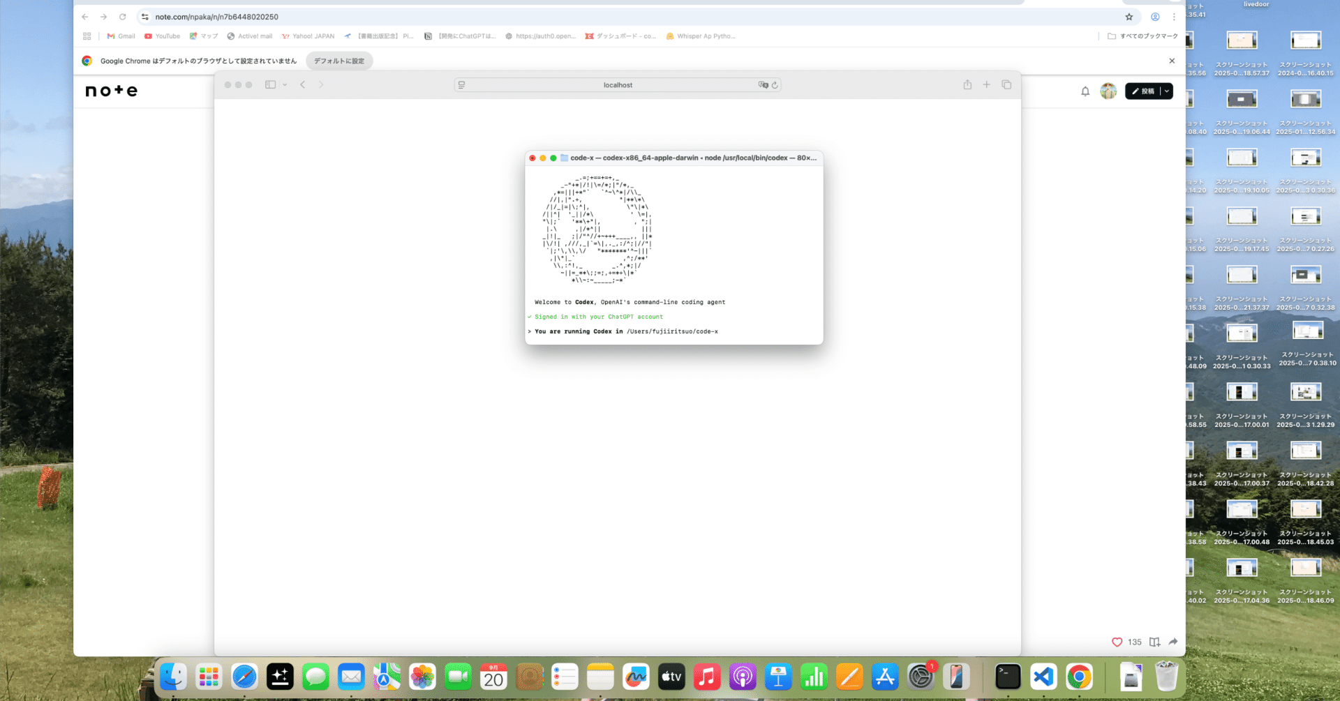
Task: Bookmark this page with the star icon
Action: (1129, 17)
